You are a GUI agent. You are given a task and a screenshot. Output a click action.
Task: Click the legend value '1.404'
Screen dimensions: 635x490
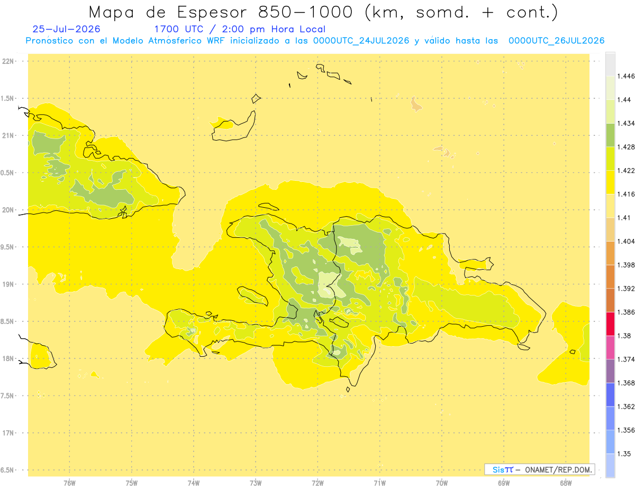click(x=626, y=242)
